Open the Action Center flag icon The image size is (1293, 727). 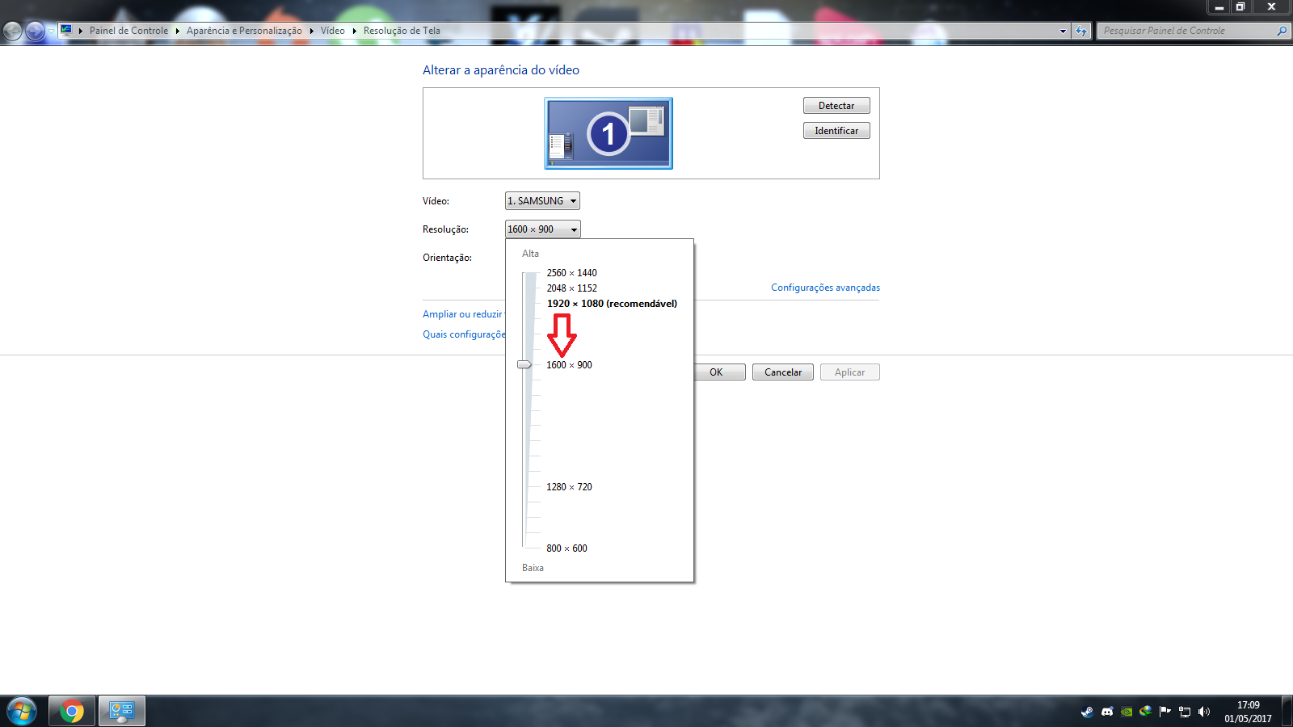click(x=1165, y=712)
